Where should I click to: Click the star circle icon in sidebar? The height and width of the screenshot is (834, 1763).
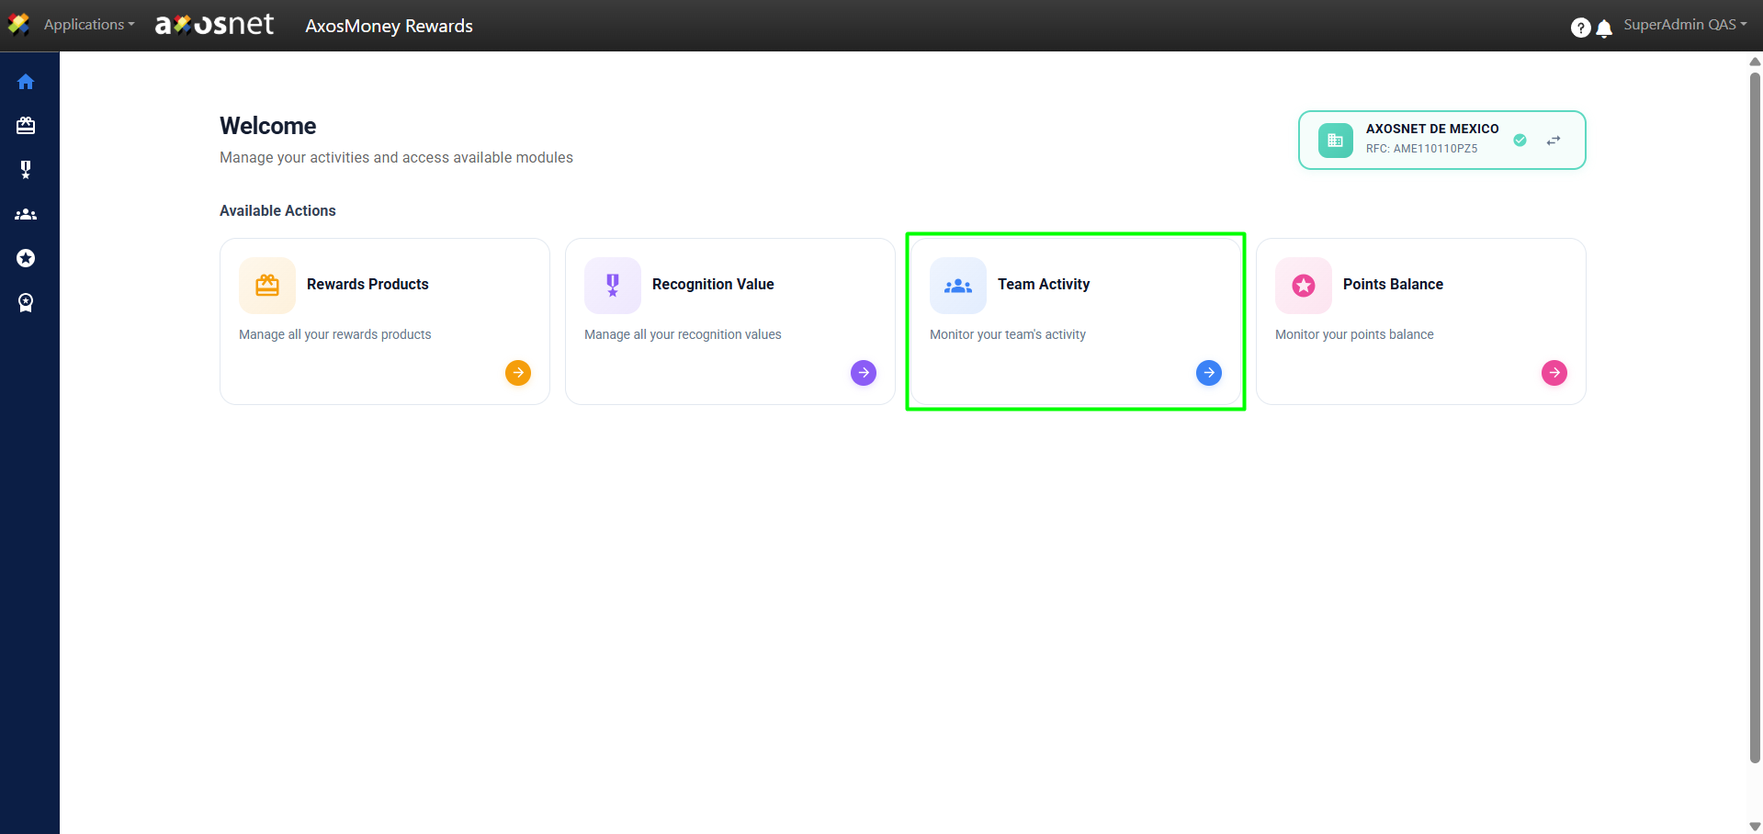[26, 258]
